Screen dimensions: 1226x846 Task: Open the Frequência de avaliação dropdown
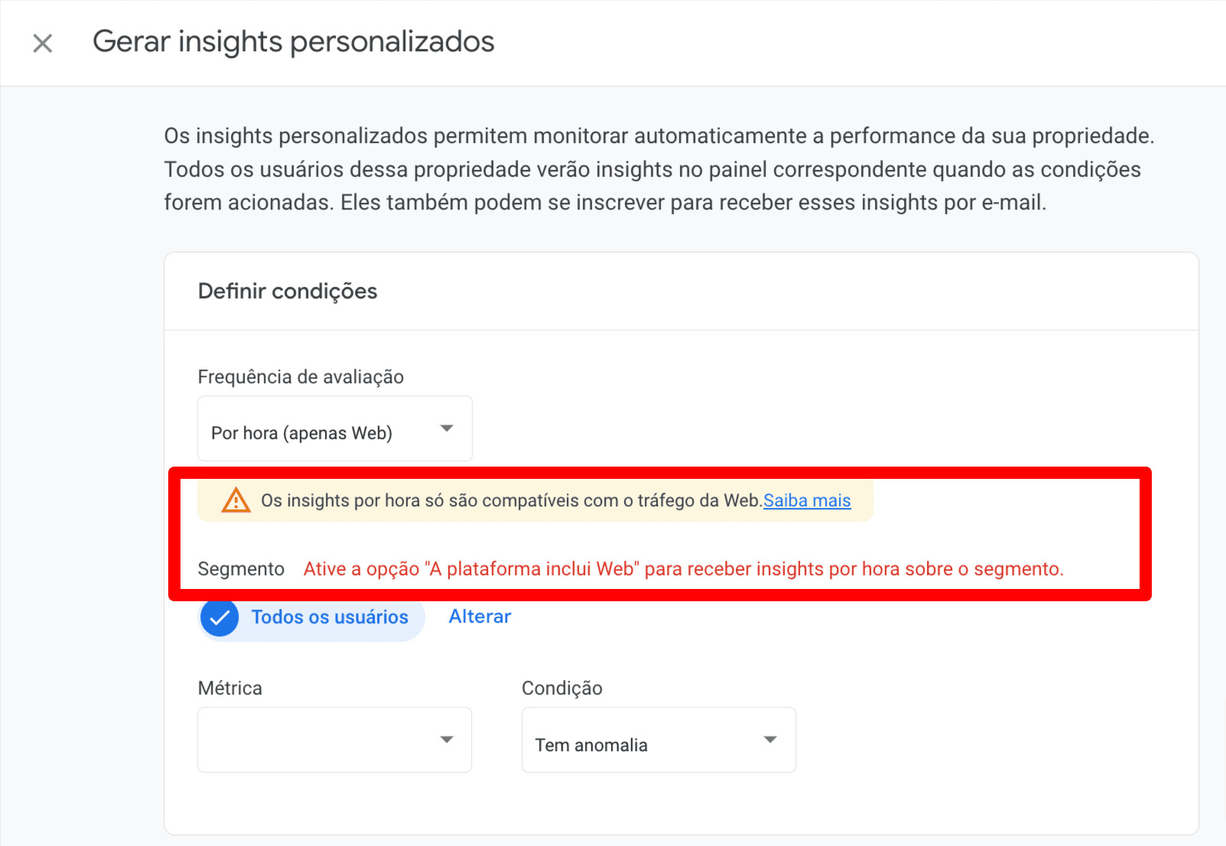pos(334,429)
